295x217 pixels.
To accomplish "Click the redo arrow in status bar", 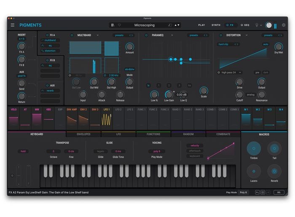I will [268, 192].
